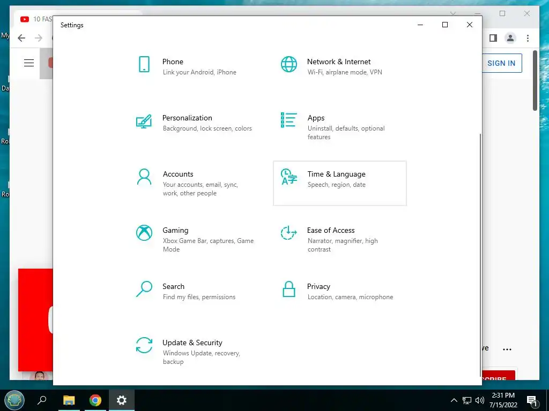Click the Network & Internet globe icon
This screenshot has height=411, width=549.
(289, 64)
